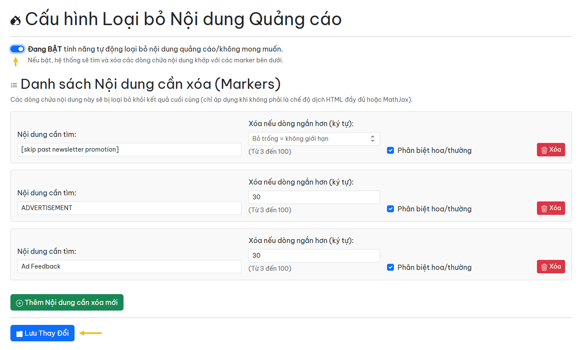Screen dimensions: 582x350
Task: Click the length field of 30 for Ad Feedback marker
Action: tap(314, 256)
